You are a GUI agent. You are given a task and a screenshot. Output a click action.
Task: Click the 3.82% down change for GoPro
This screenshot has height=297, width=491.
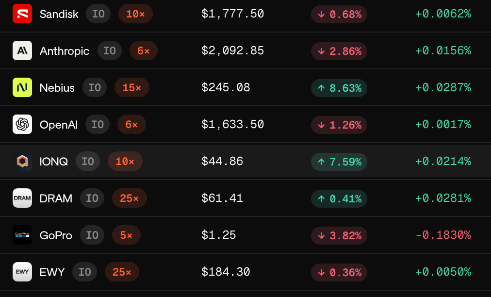[x=339, y=235]
